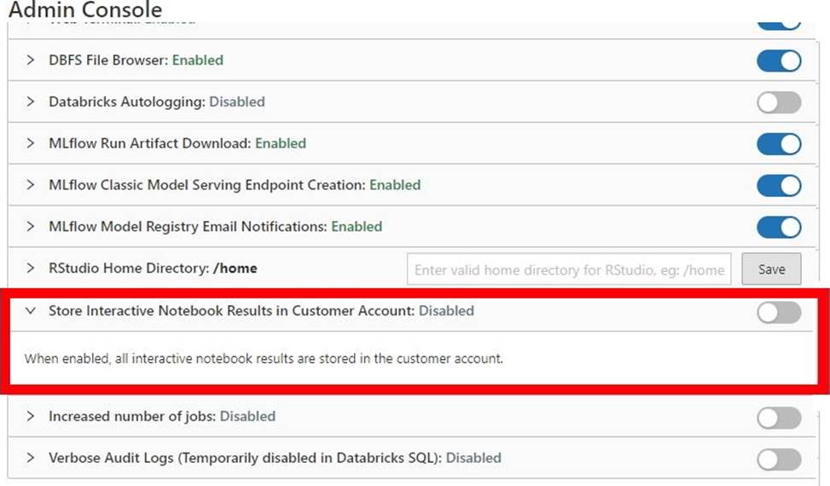830x486 pixels.
Task: Enable Store Interactive Notebook Results toggle
Action: click(x=778, y=312)
